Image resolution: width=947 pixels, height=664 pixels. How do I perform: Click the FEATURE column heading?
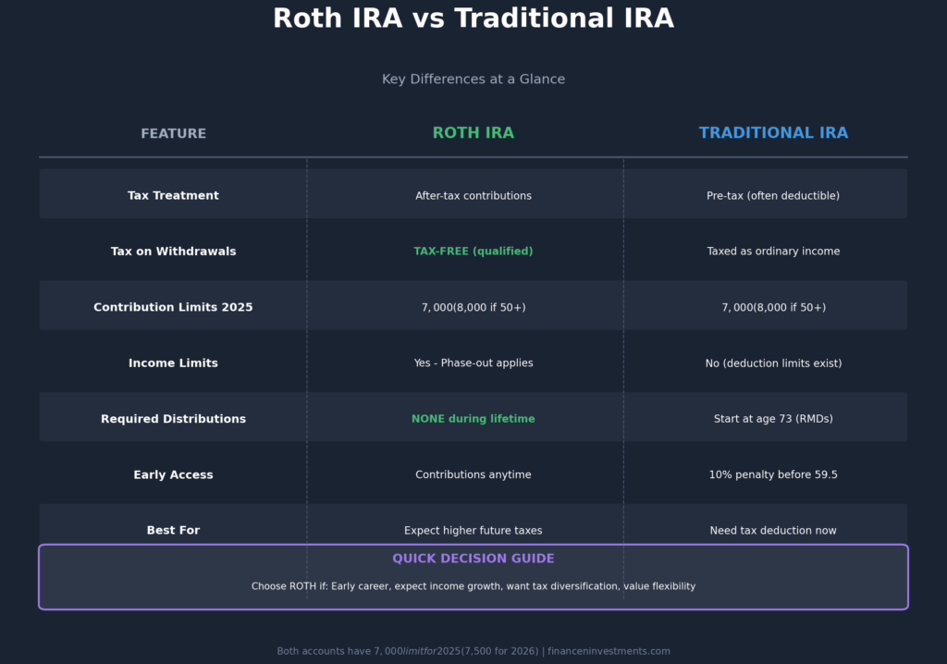[173, 132]
